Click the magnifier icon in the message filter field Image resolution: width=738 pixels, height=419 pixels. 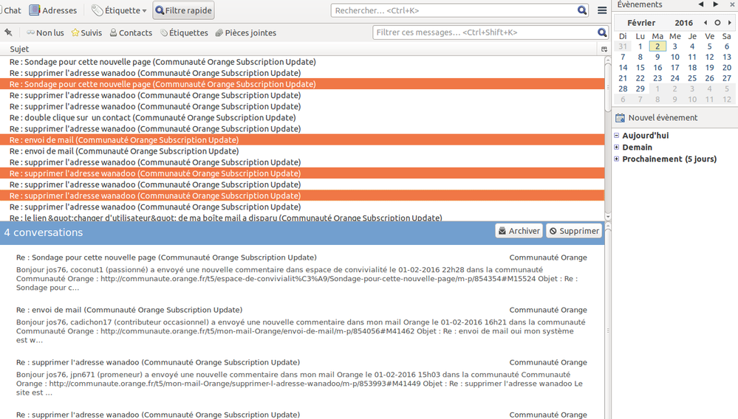coord(602,32)
